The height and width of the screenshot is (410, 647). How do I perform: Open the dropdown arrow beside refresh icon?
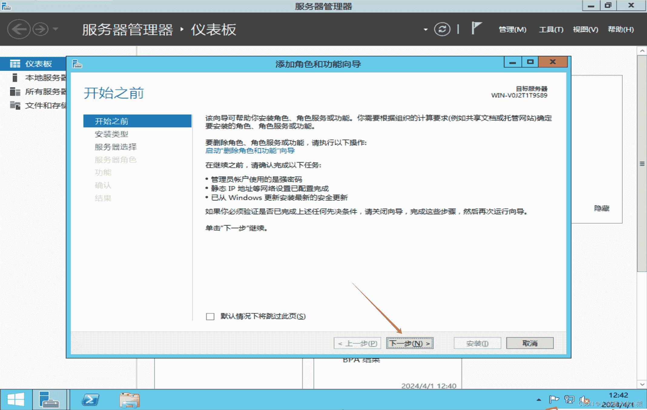pyautogui.click(x=425, y=30)
